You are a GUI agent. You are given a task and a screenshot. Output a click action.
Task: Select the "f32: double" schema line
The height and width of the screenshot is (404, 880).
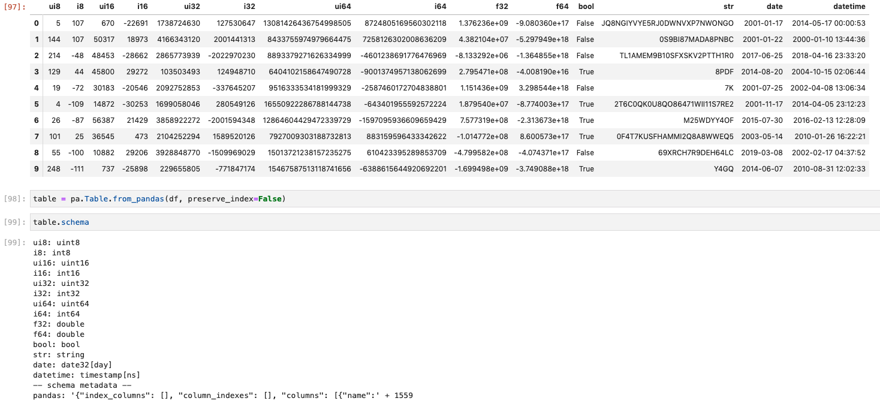[x=59, y=324]
